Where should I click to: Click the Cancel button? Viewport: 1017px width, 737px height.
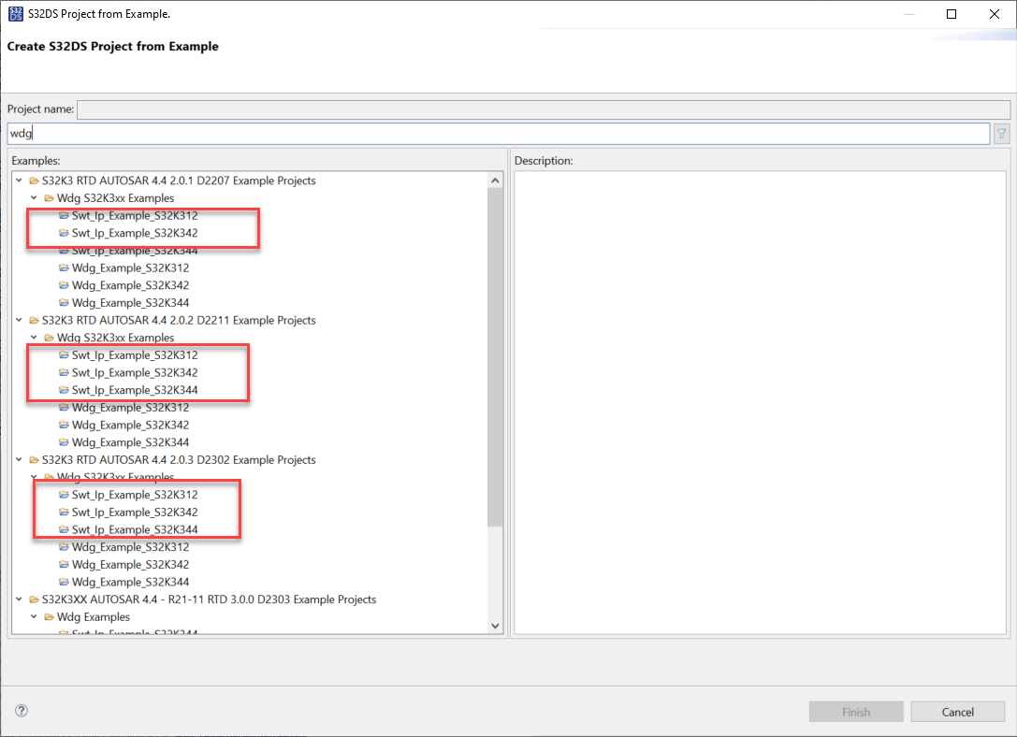tap(958, 712)
